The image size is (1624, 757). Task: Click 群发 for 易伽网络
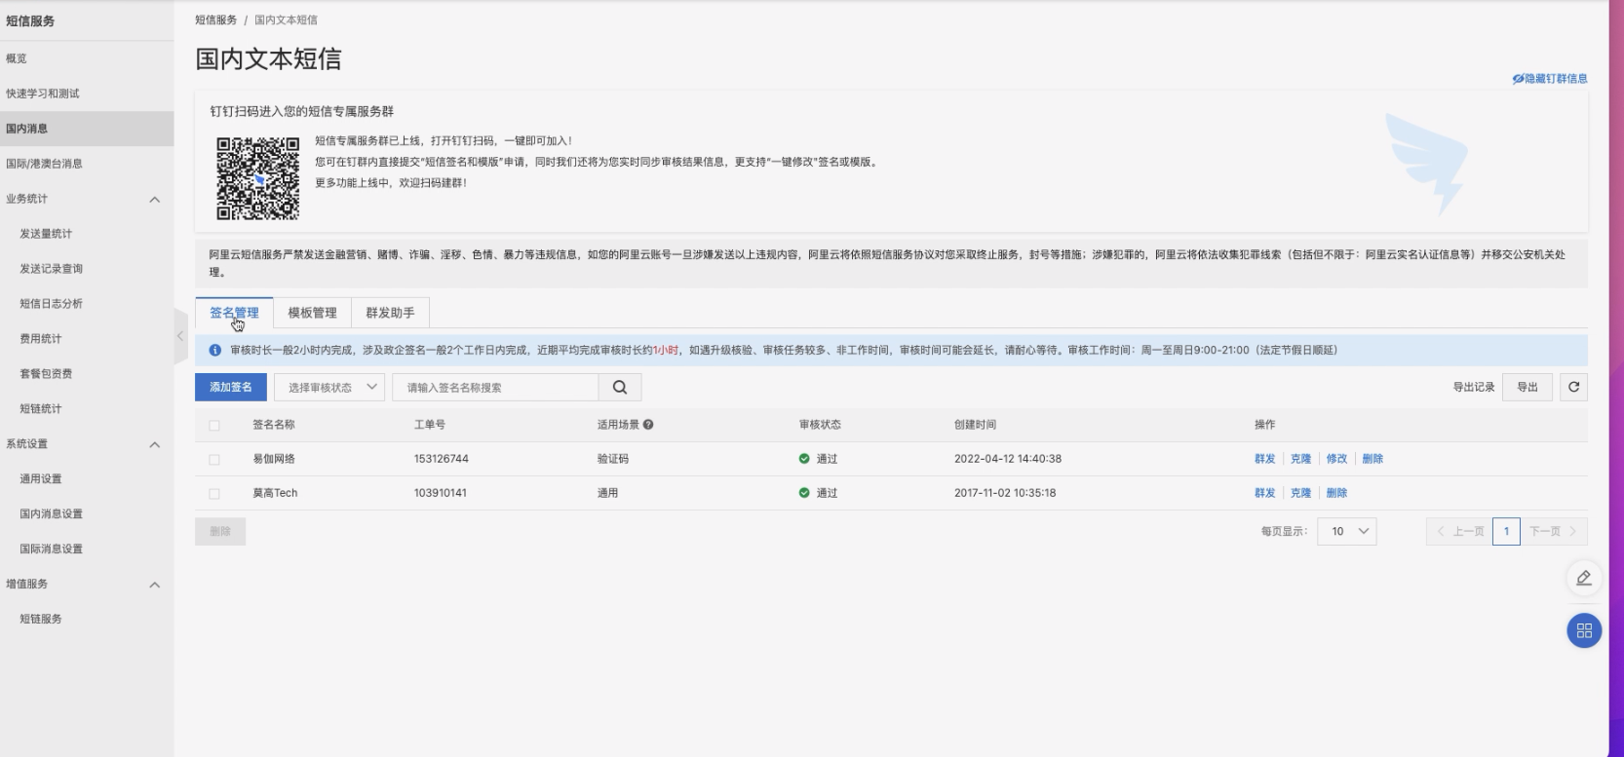[1265, 459]
